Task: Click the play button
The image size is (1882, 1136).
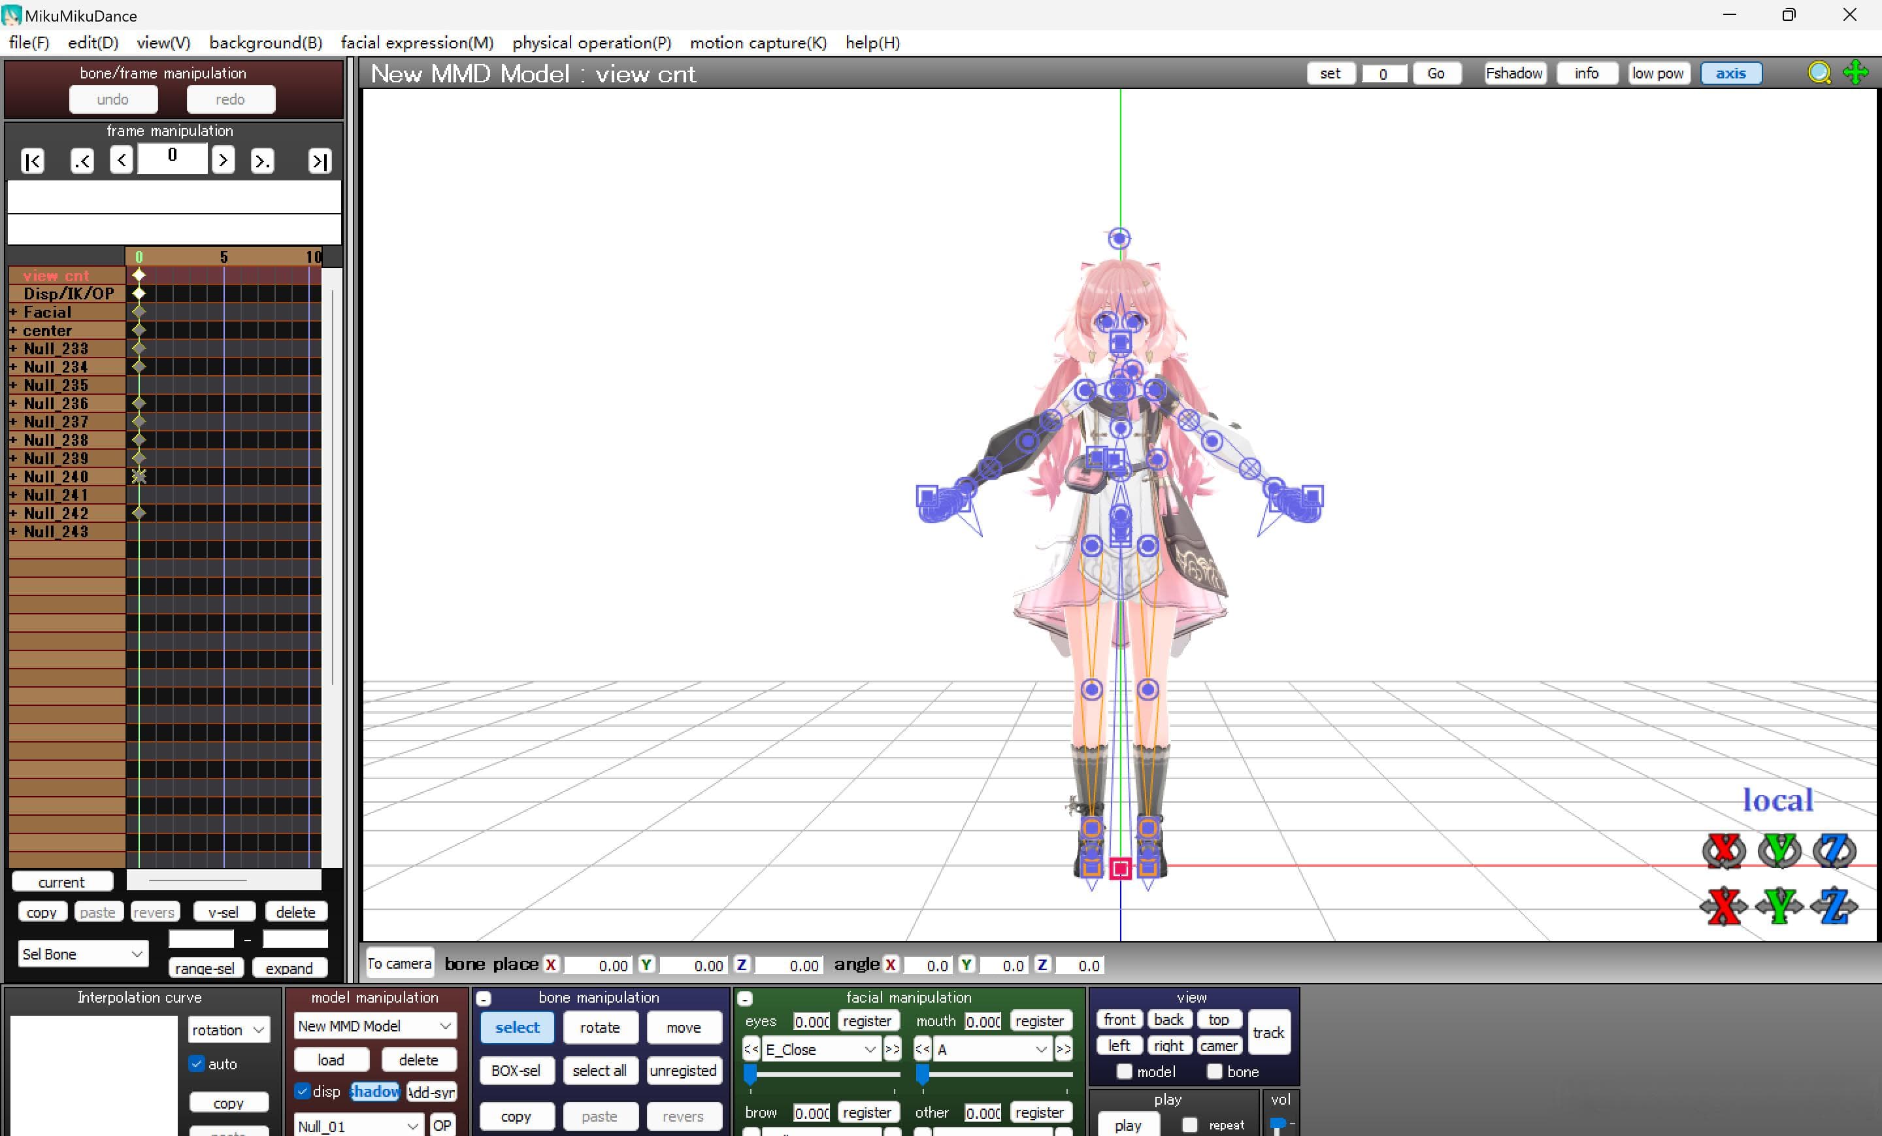Action: click(1128, 1126)
